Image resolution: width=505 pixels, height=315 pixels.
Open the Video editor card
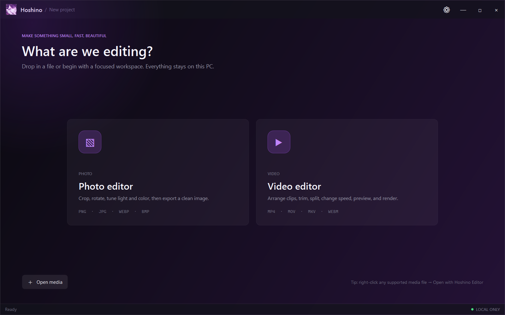(347, 172)
